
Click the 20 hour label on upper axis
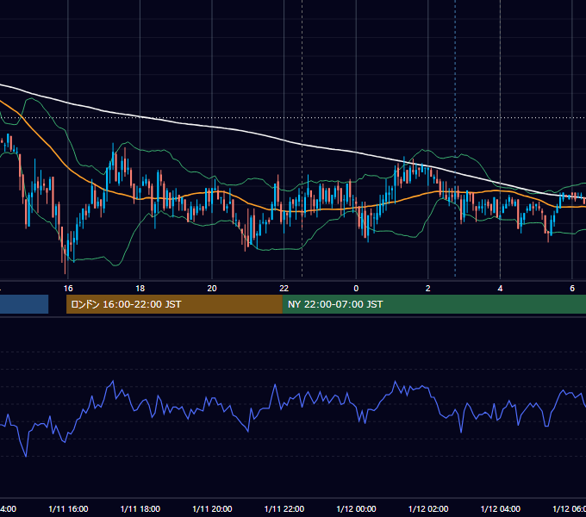coord(212,289)
